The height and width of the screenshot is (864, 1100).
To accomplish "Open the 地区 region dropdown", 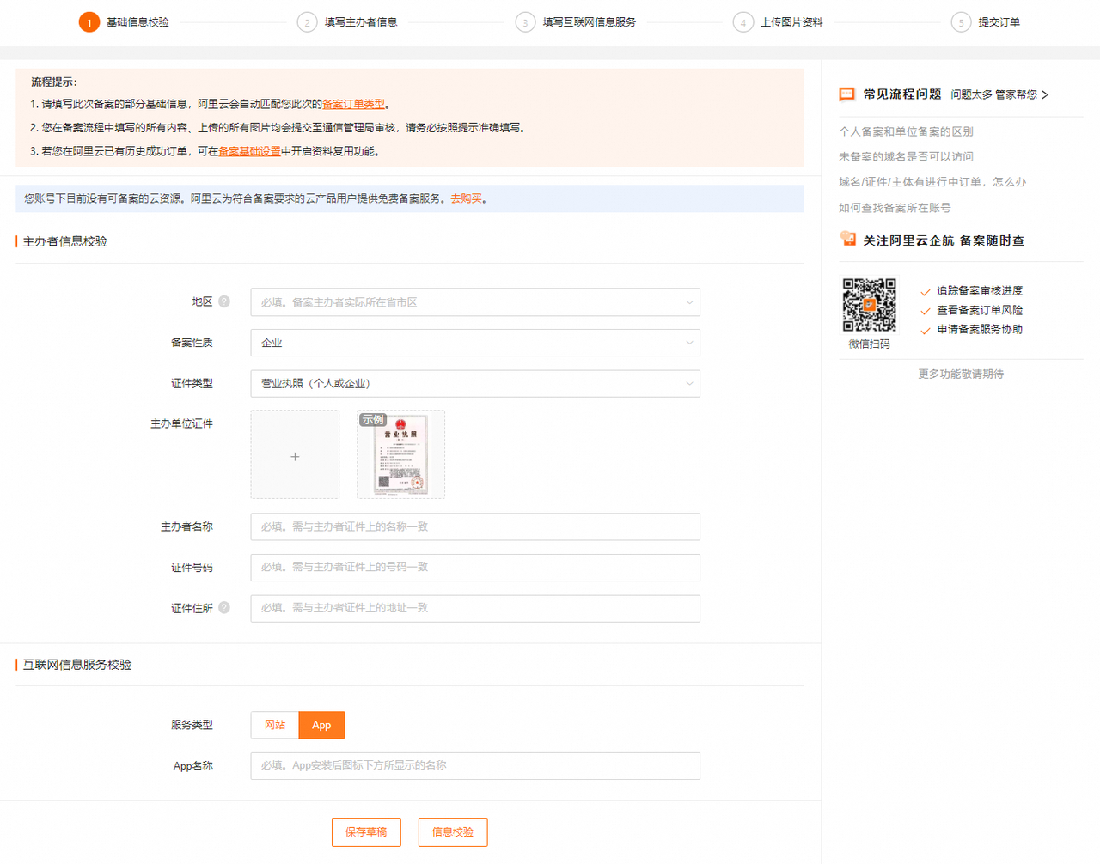I will pyautogui.click(x=474, y=302).
